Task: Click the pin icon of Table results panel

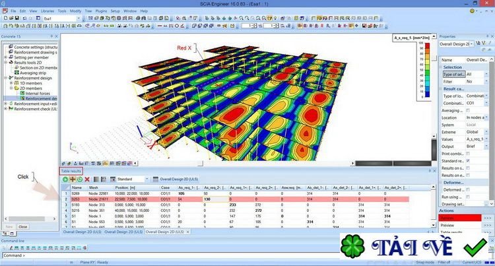Action: coord(430,171)
